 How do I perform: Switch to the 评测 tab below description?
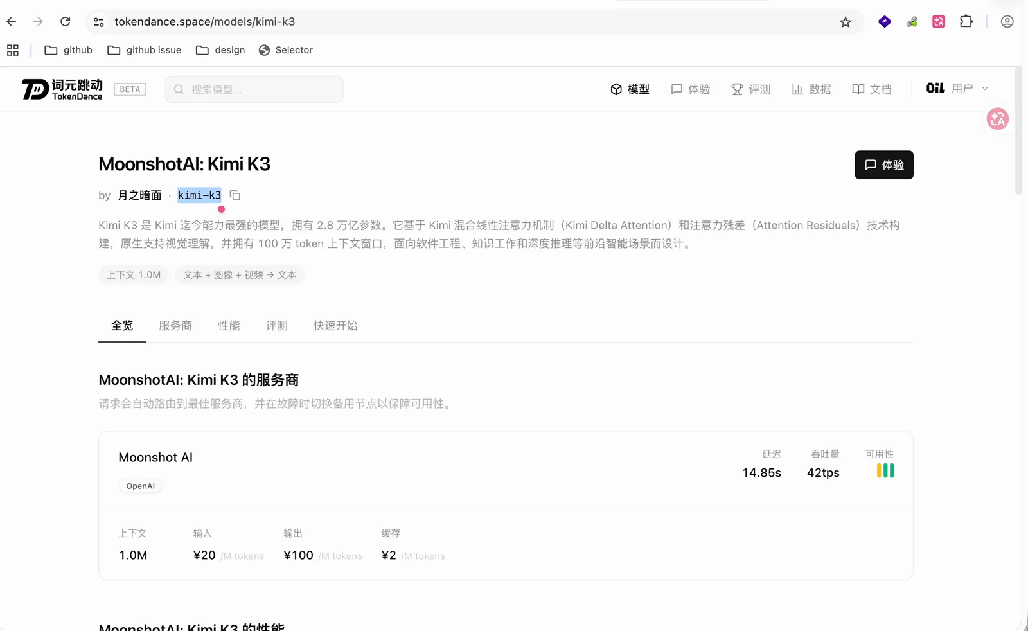tap(277, 326)
